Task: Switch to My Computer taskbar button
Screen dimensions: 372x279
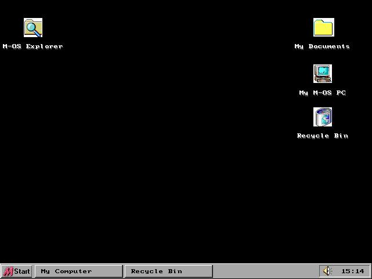Action: pos(79,271)
